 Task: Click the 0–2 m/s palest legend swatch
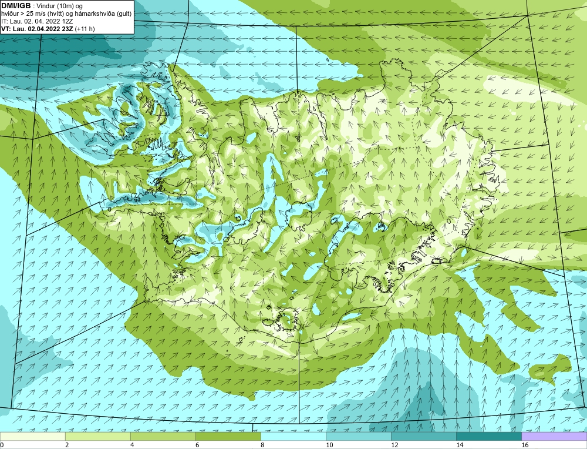point(32,436)
